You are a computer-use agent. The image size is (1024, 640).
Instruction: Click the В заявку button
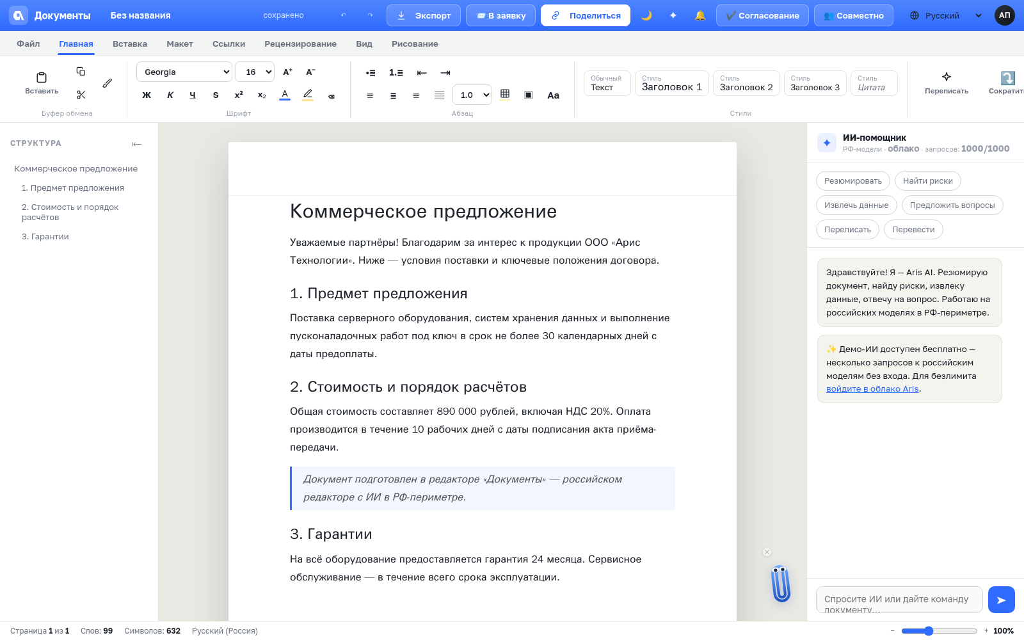(x=501, y=15)
